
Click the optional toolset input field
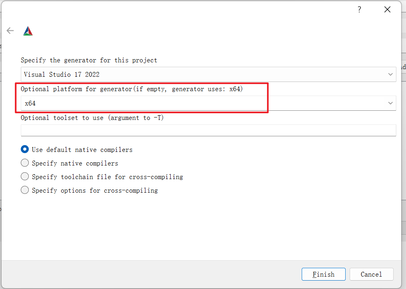pyautogui.click(x=209, y=130)
